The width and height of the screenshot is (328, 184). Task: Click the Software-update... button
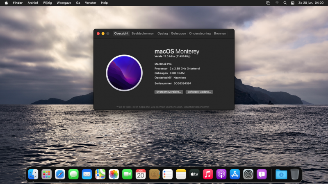(199, 92)
